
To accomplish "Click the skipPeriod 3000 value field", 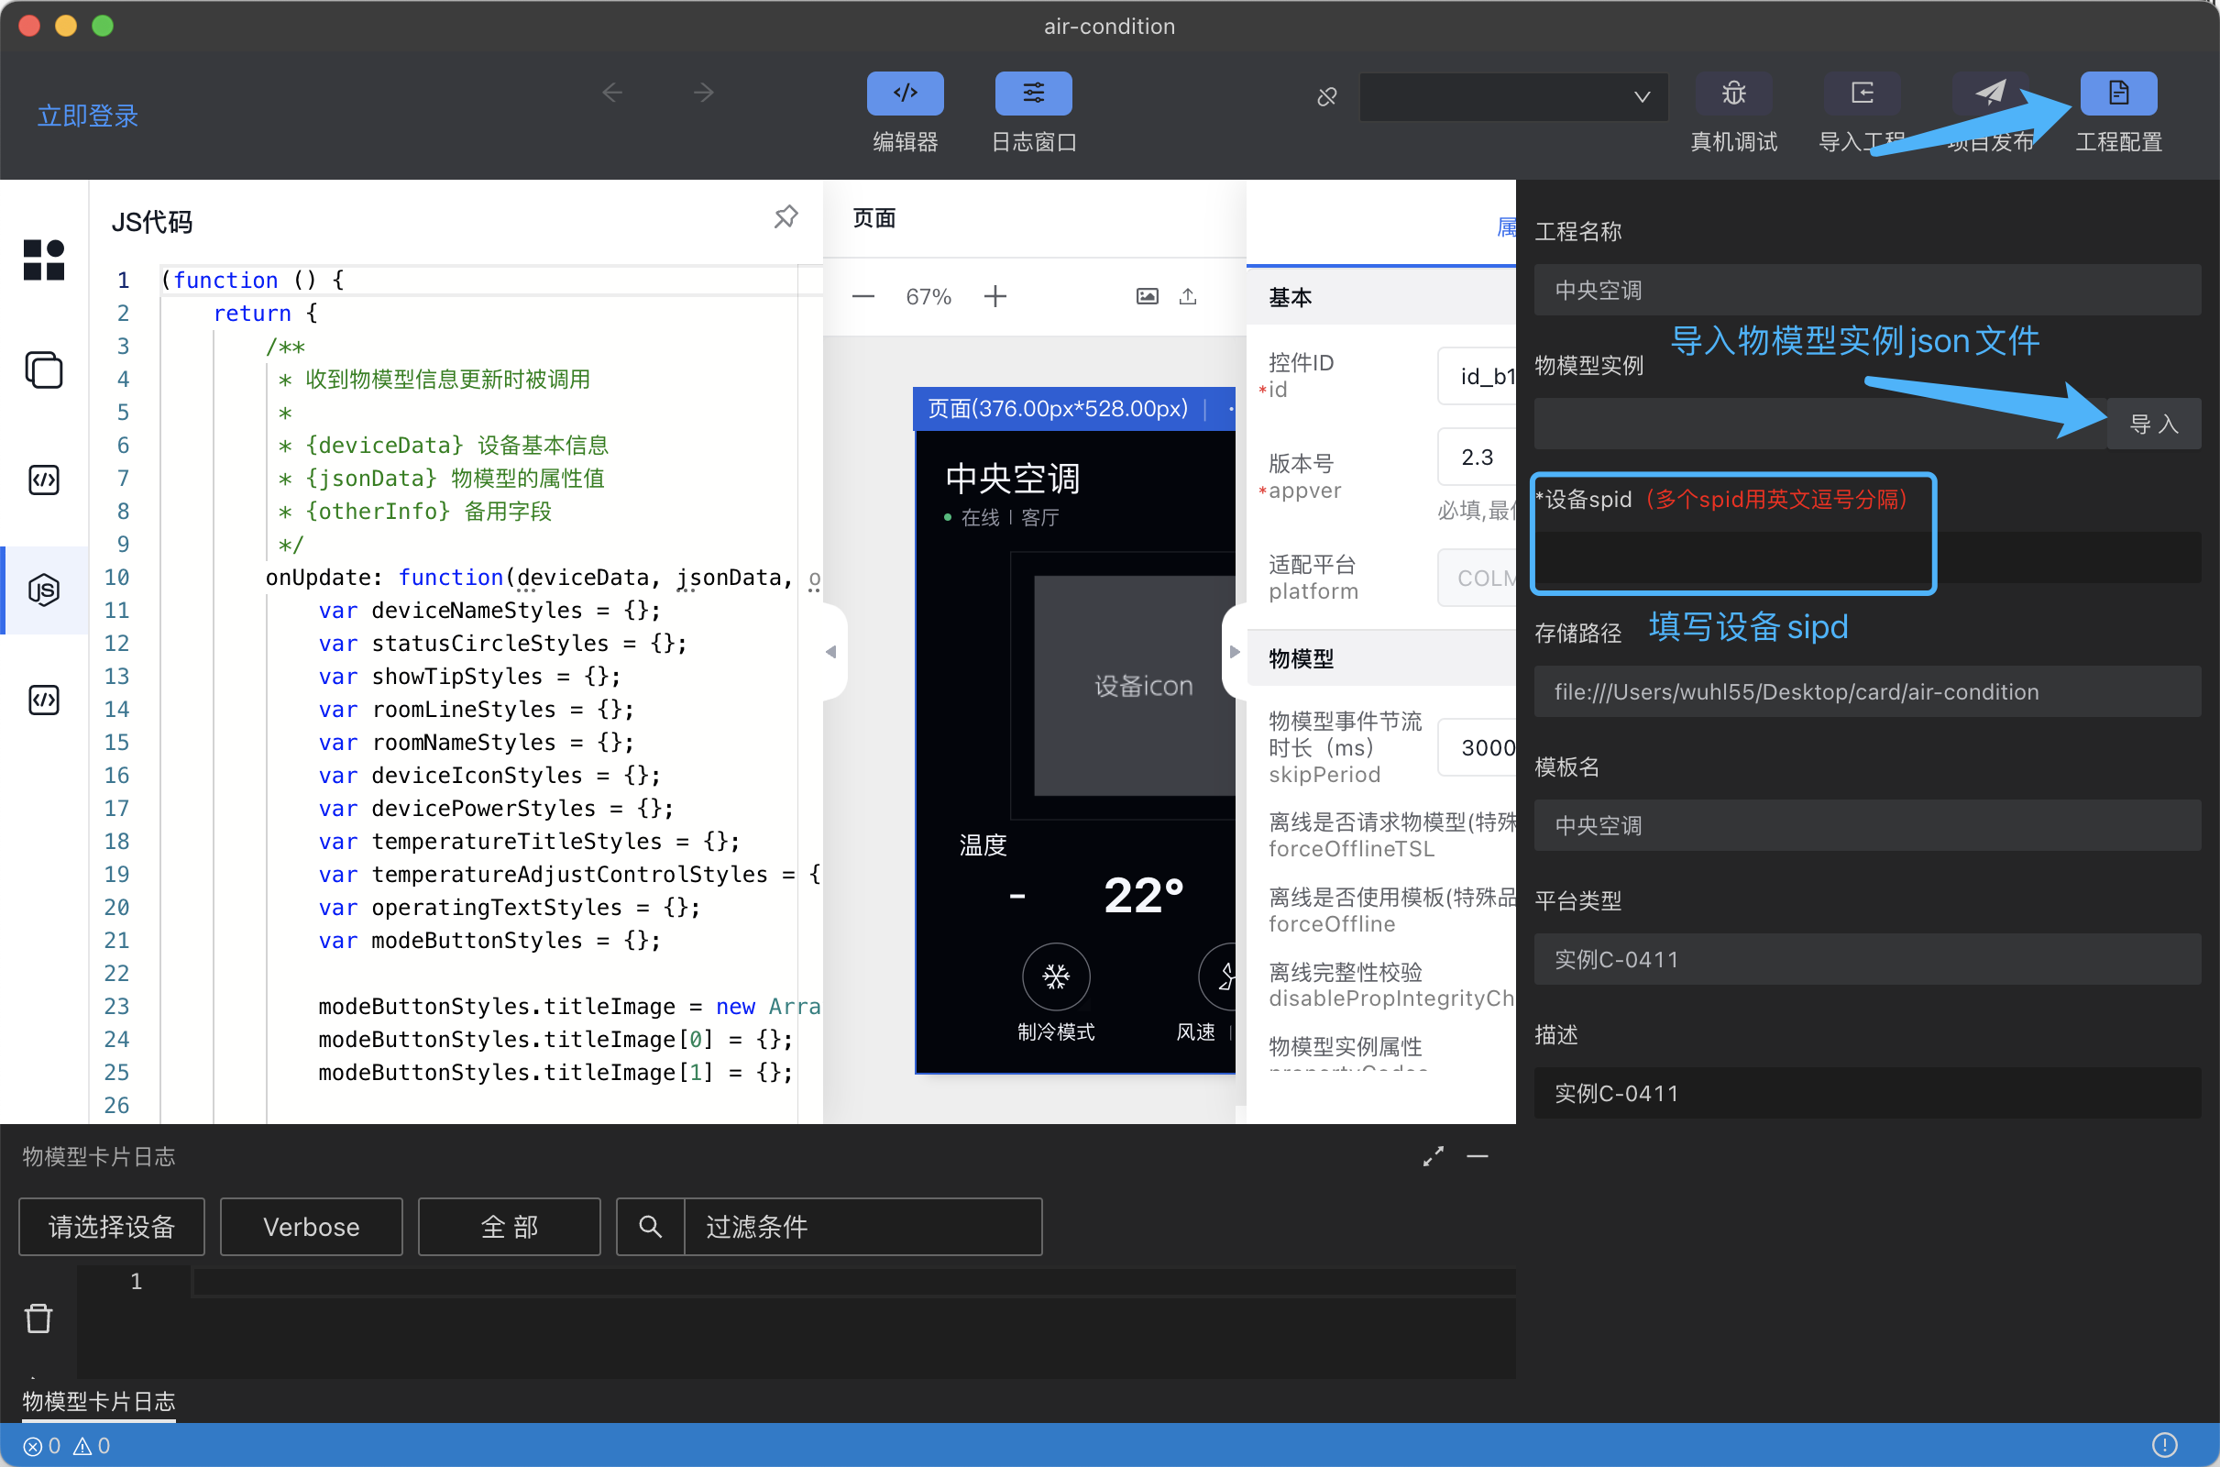I will 1477,747.
